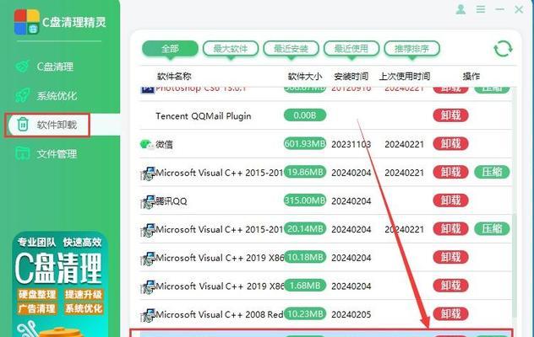Switch to the 全部 filter tab
The image size is (534, 337).
pos(170,49)
